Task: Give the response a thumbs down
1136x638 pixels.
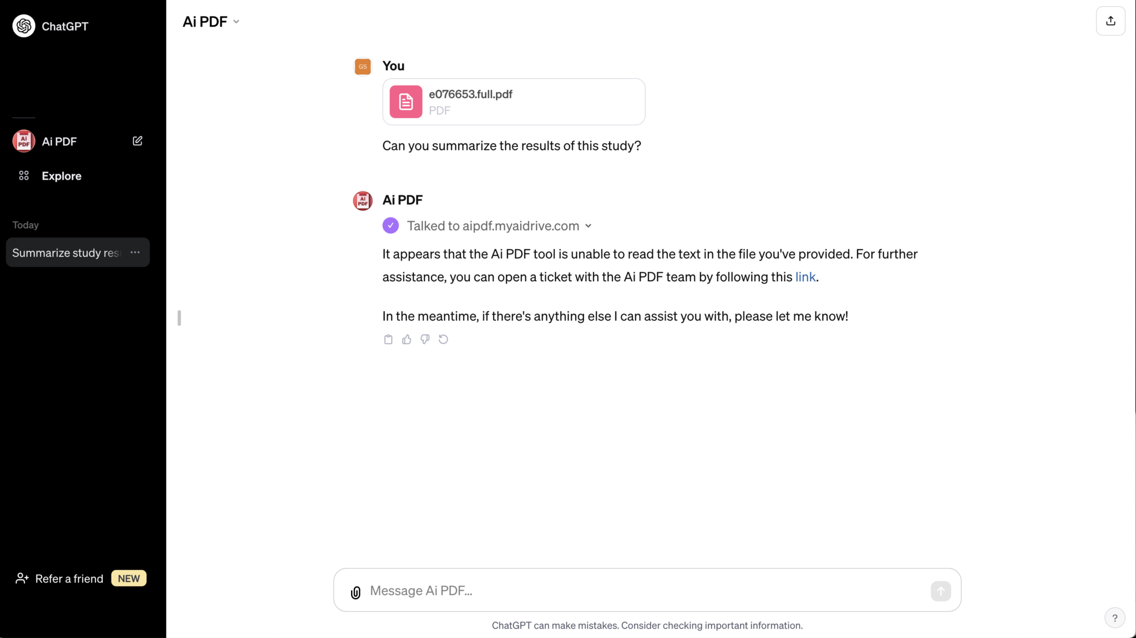Action: tap(425, 340)
